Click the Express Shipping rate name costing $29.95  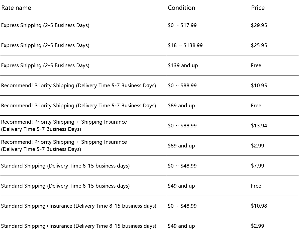coord(45,25)
